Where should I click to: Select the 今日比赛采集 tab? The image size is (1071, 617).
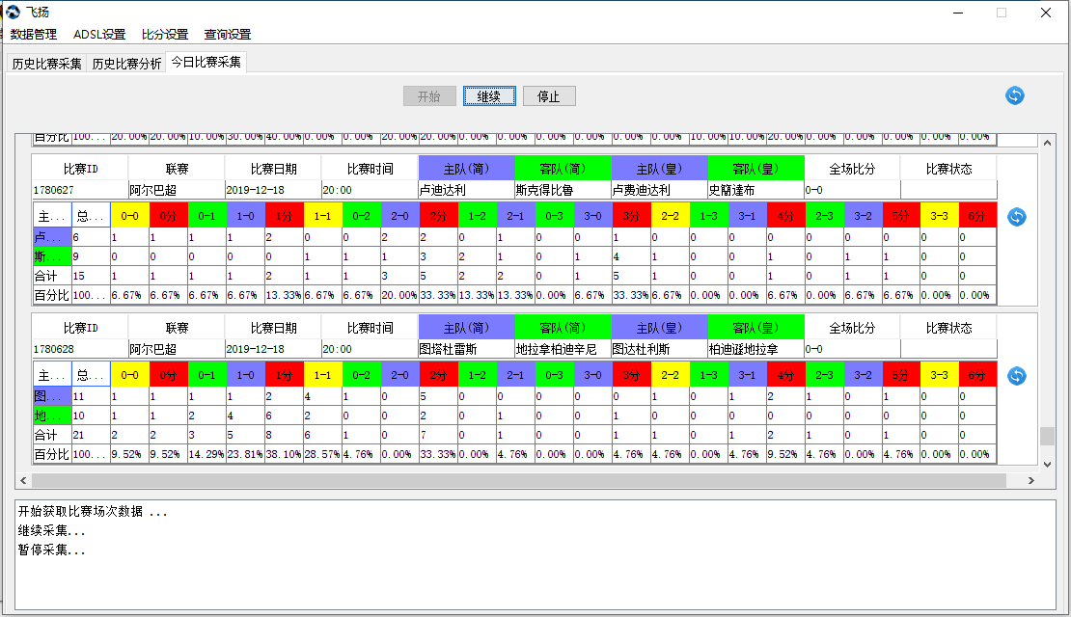click(206, 63)
